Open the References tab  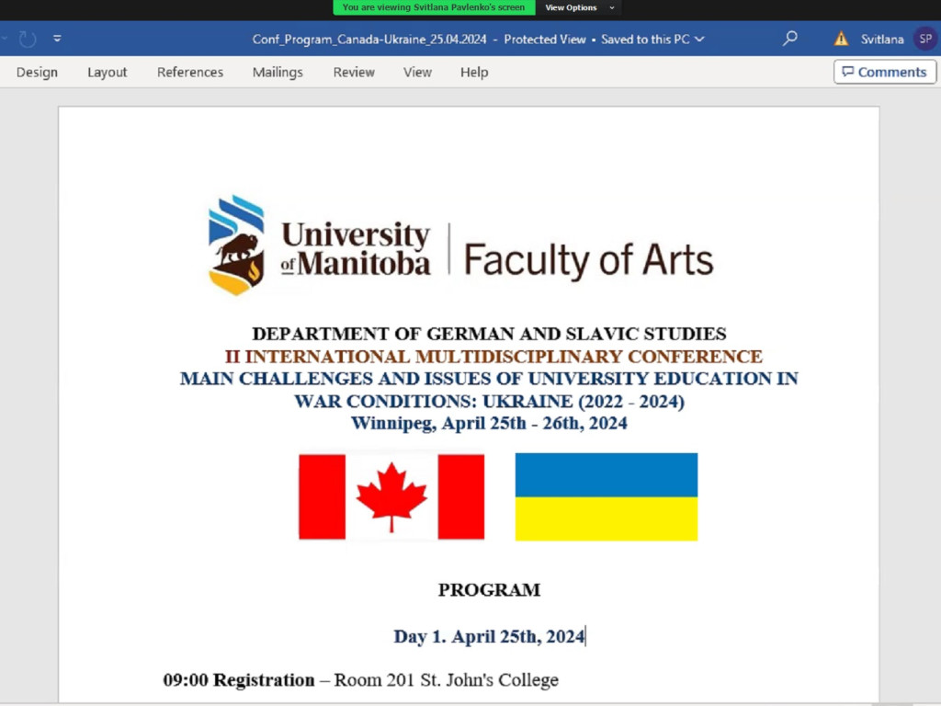189,72
